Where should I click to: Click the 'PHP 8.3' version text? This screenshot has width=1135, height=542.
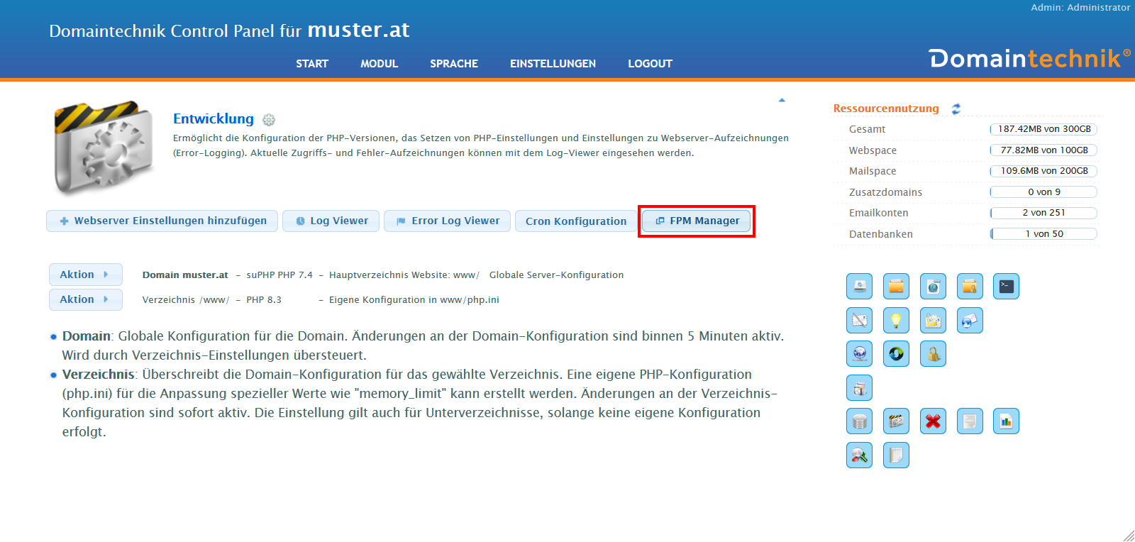264,300
